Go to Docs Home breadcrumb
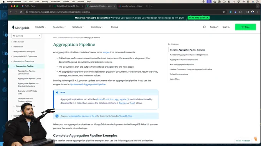Screen dimensions: 261x146 click(x=58, y=37)
